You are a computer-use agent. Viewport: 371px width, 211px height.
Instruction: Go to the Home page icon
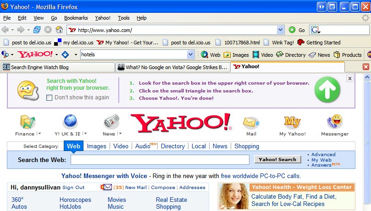[x=59, y=30]
